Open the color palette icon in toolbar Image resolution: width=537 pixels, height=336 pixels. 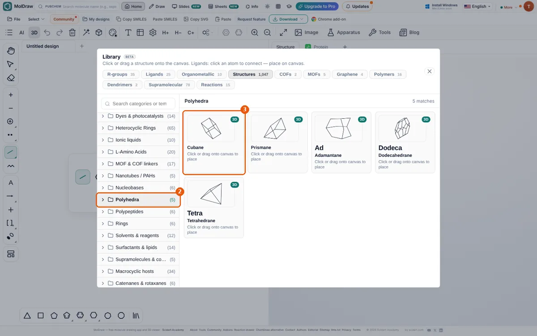click(x=113, y=32)
